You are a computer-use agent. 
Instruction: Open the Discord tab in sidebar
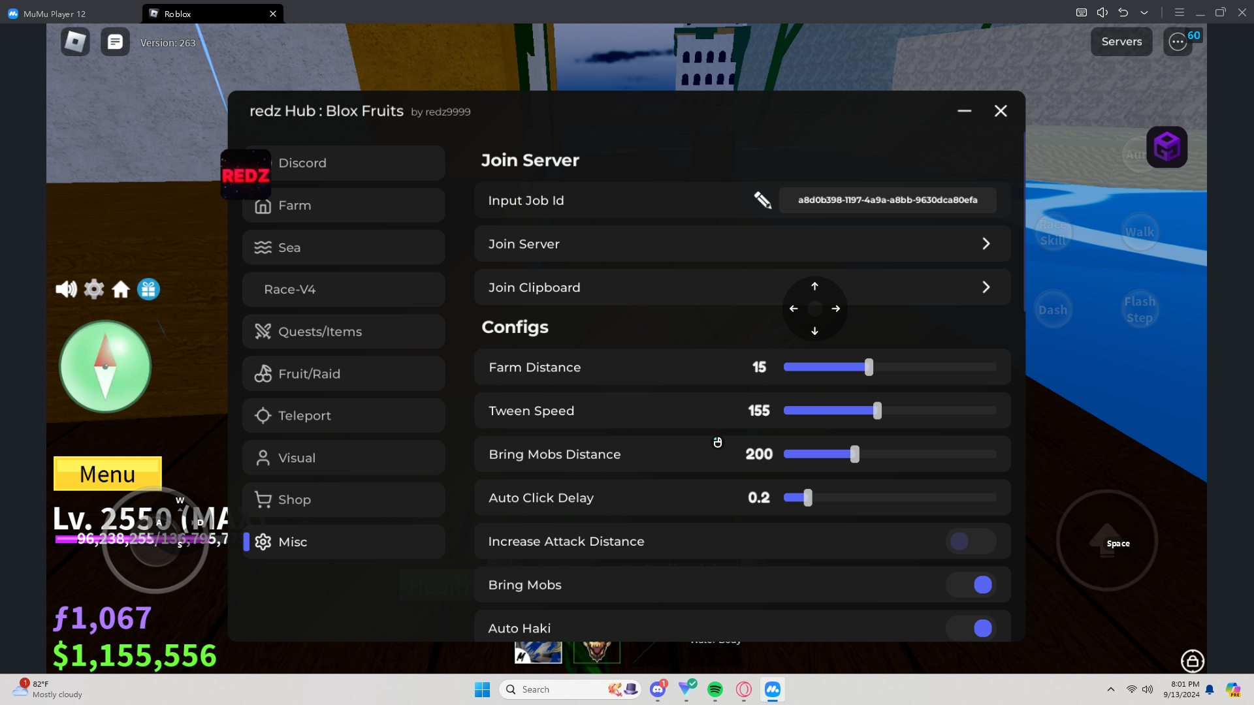pyautogui.click(x=344, y=163)
